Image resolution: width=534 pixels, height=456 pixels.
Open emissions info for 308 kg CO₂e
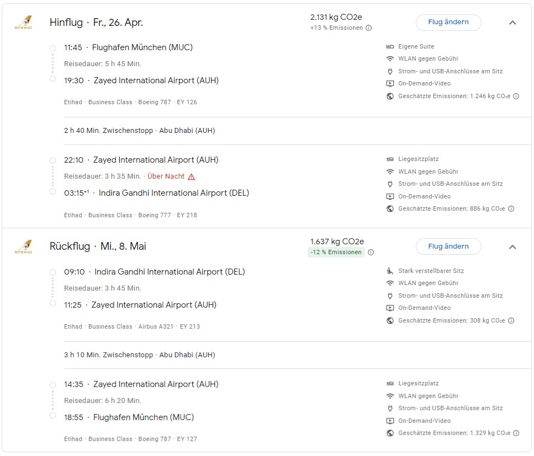[511, 320]
